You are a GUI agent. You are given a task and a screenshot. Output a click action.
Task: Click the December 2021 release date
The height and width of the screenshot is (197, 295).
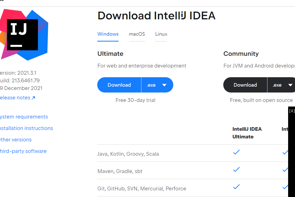21,88
